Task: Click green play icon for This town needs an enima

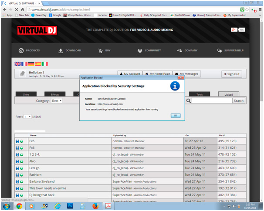Action: [21, 188]
